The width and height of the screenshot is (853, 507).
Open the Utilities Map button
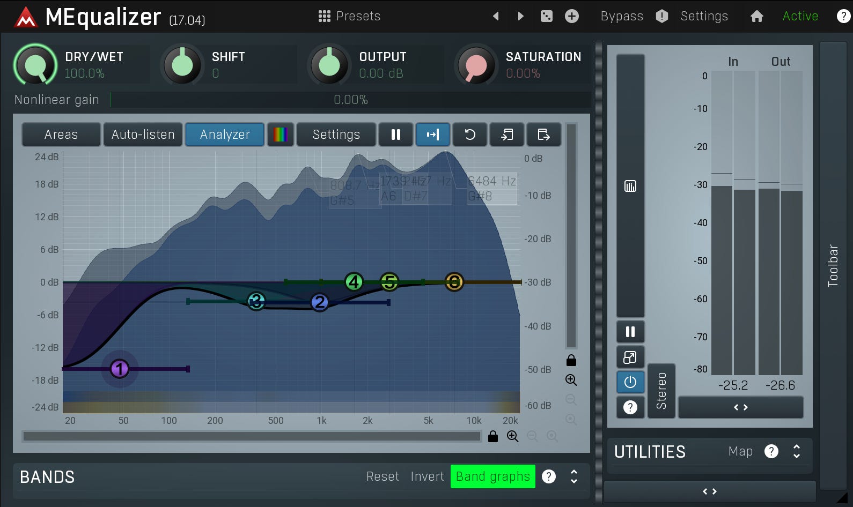click(x=740, y=451)
